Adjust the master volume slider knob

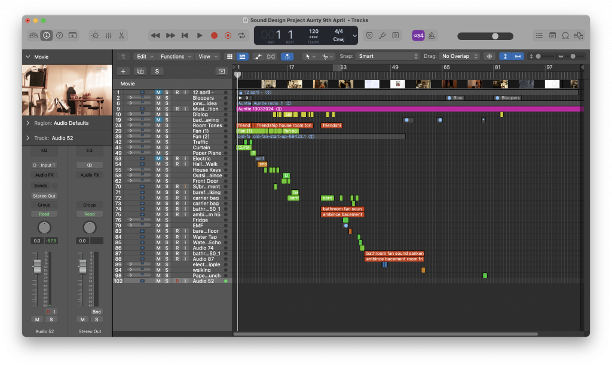[x=495, y=36]
